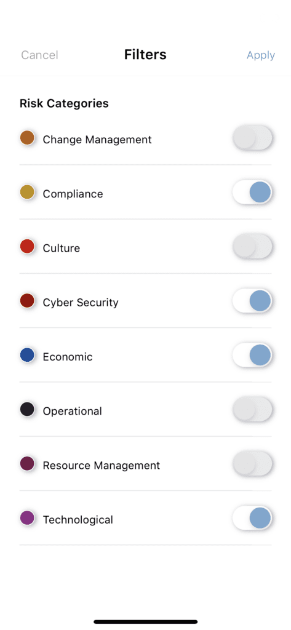Click the orange Change Management color dot

pyautogui.click(x=27, y=137)
